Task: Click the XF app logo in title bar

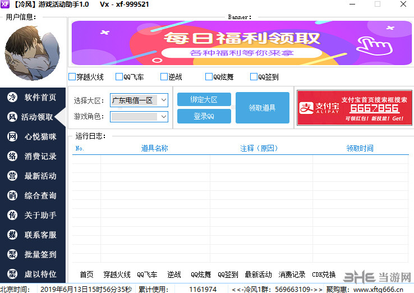Action: point(5,4)
